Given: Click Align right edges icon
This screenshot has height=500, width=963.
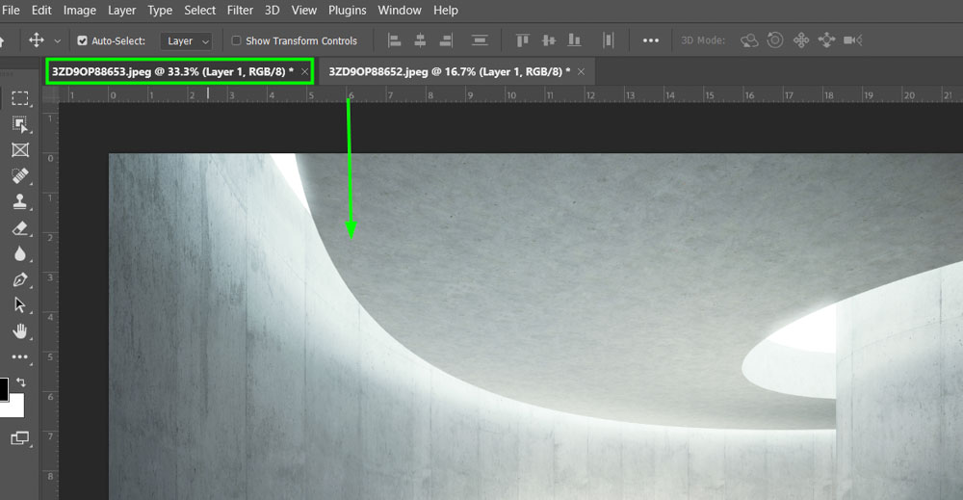Looking at the screenshot, I should pyautogui.click(x=446, y=40).
